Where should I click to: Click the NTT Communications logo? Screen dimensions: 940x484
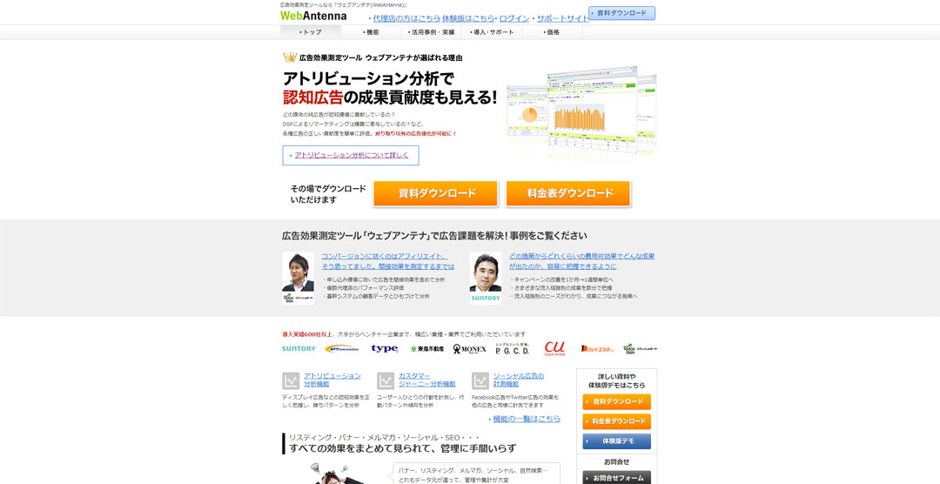(342, 348)
